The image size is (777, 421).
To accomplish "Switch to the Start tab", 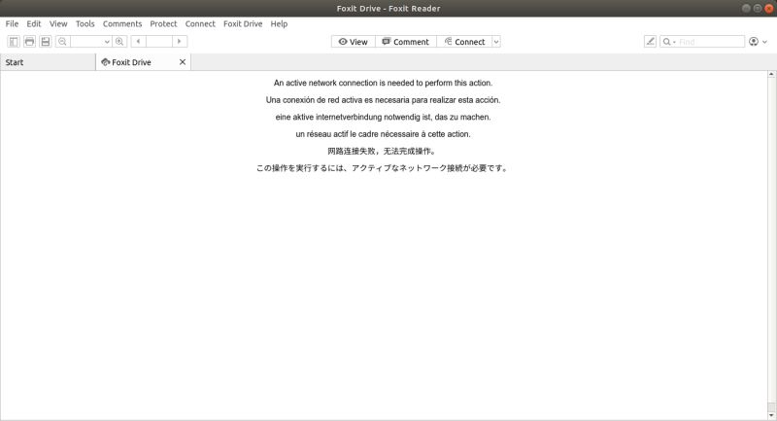I will (x=48, y=62).
